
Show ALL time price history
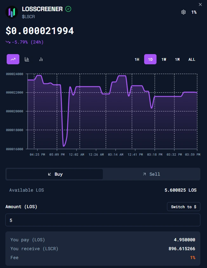(x=192, y=60)
